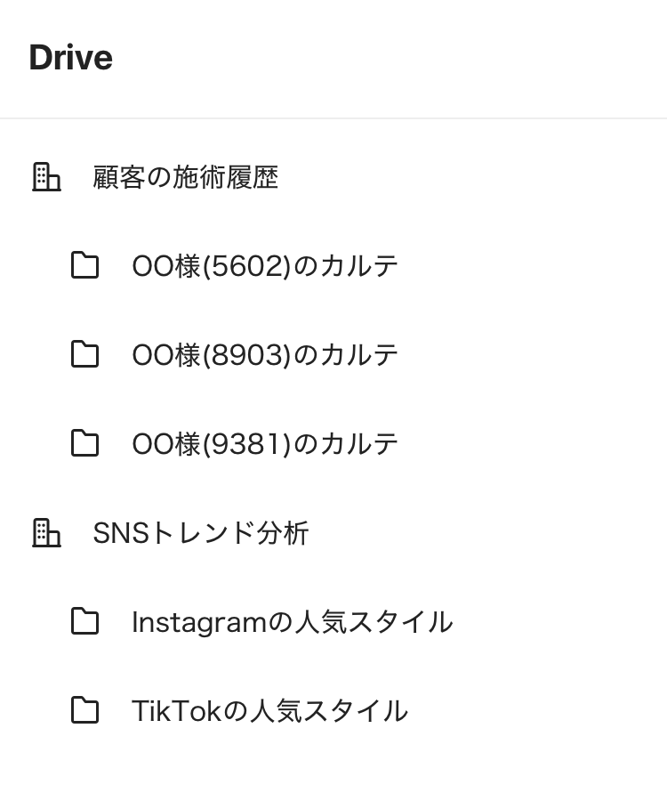Select the SNSトレンド分析 label text
This screenshot has width=667, height=801.
[200, 533]
